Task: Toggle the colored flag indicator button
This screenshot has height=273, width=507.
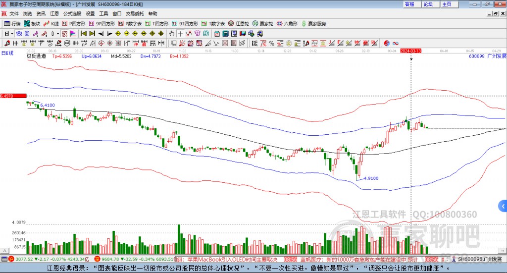Action: click(x=73, y=34)
